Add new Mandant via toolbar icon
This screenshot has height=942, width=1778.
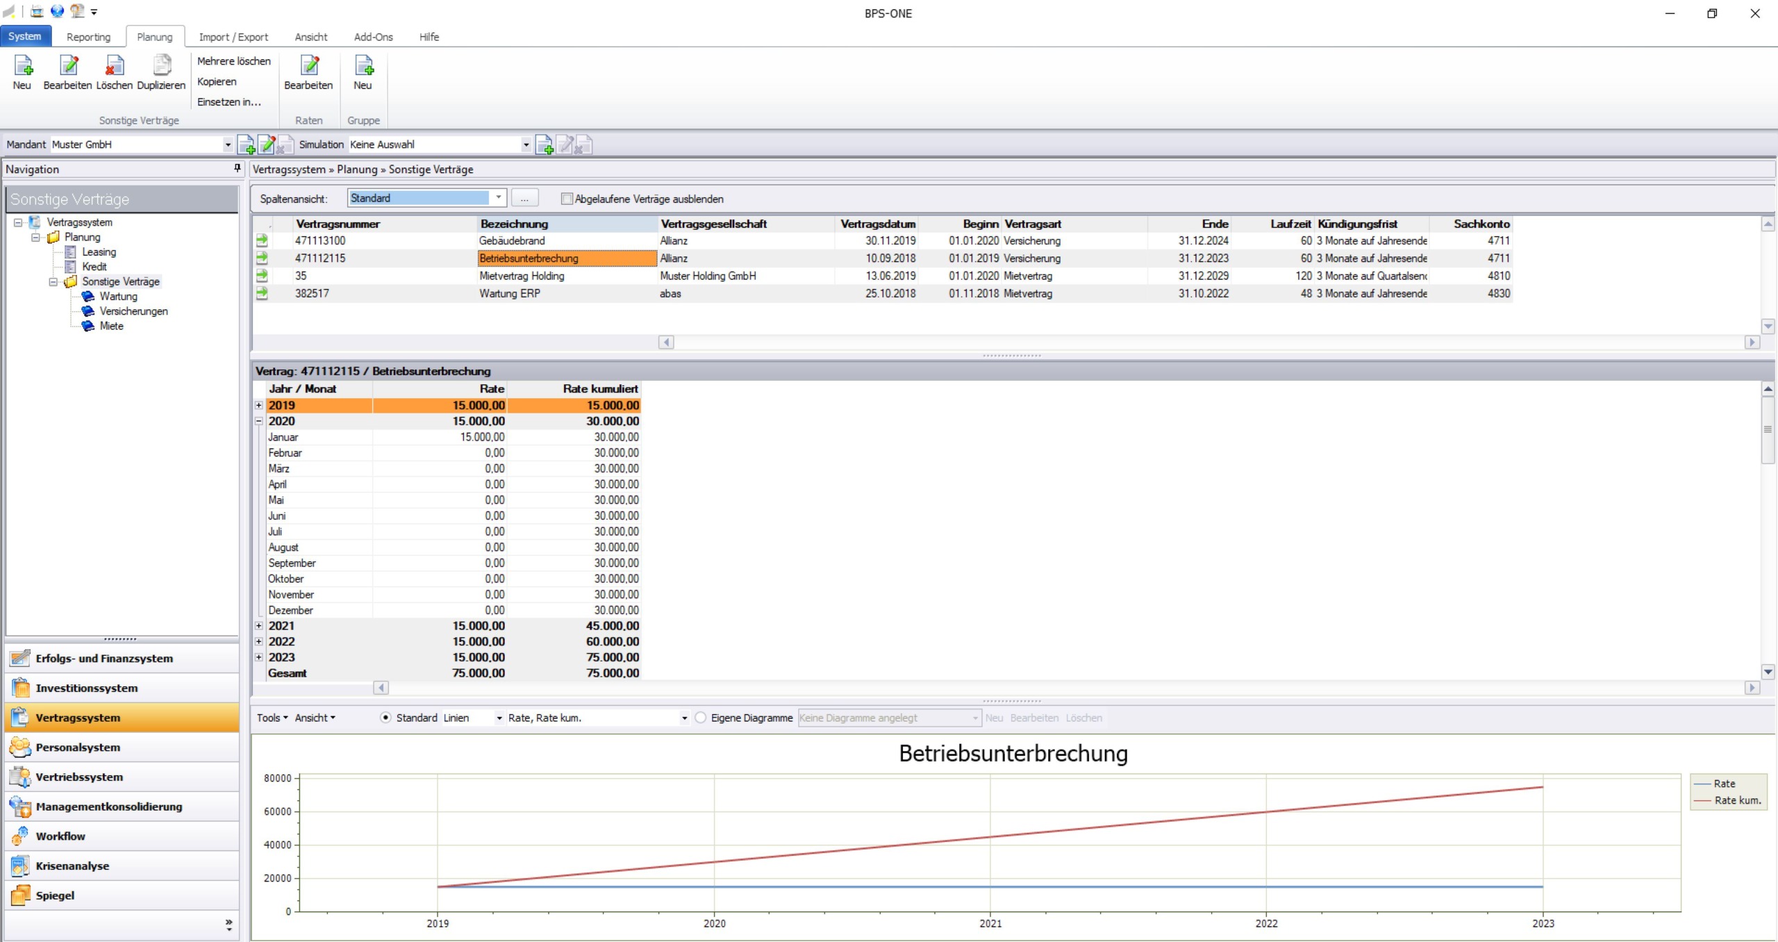pyautogui.click(x=246, y=144)
